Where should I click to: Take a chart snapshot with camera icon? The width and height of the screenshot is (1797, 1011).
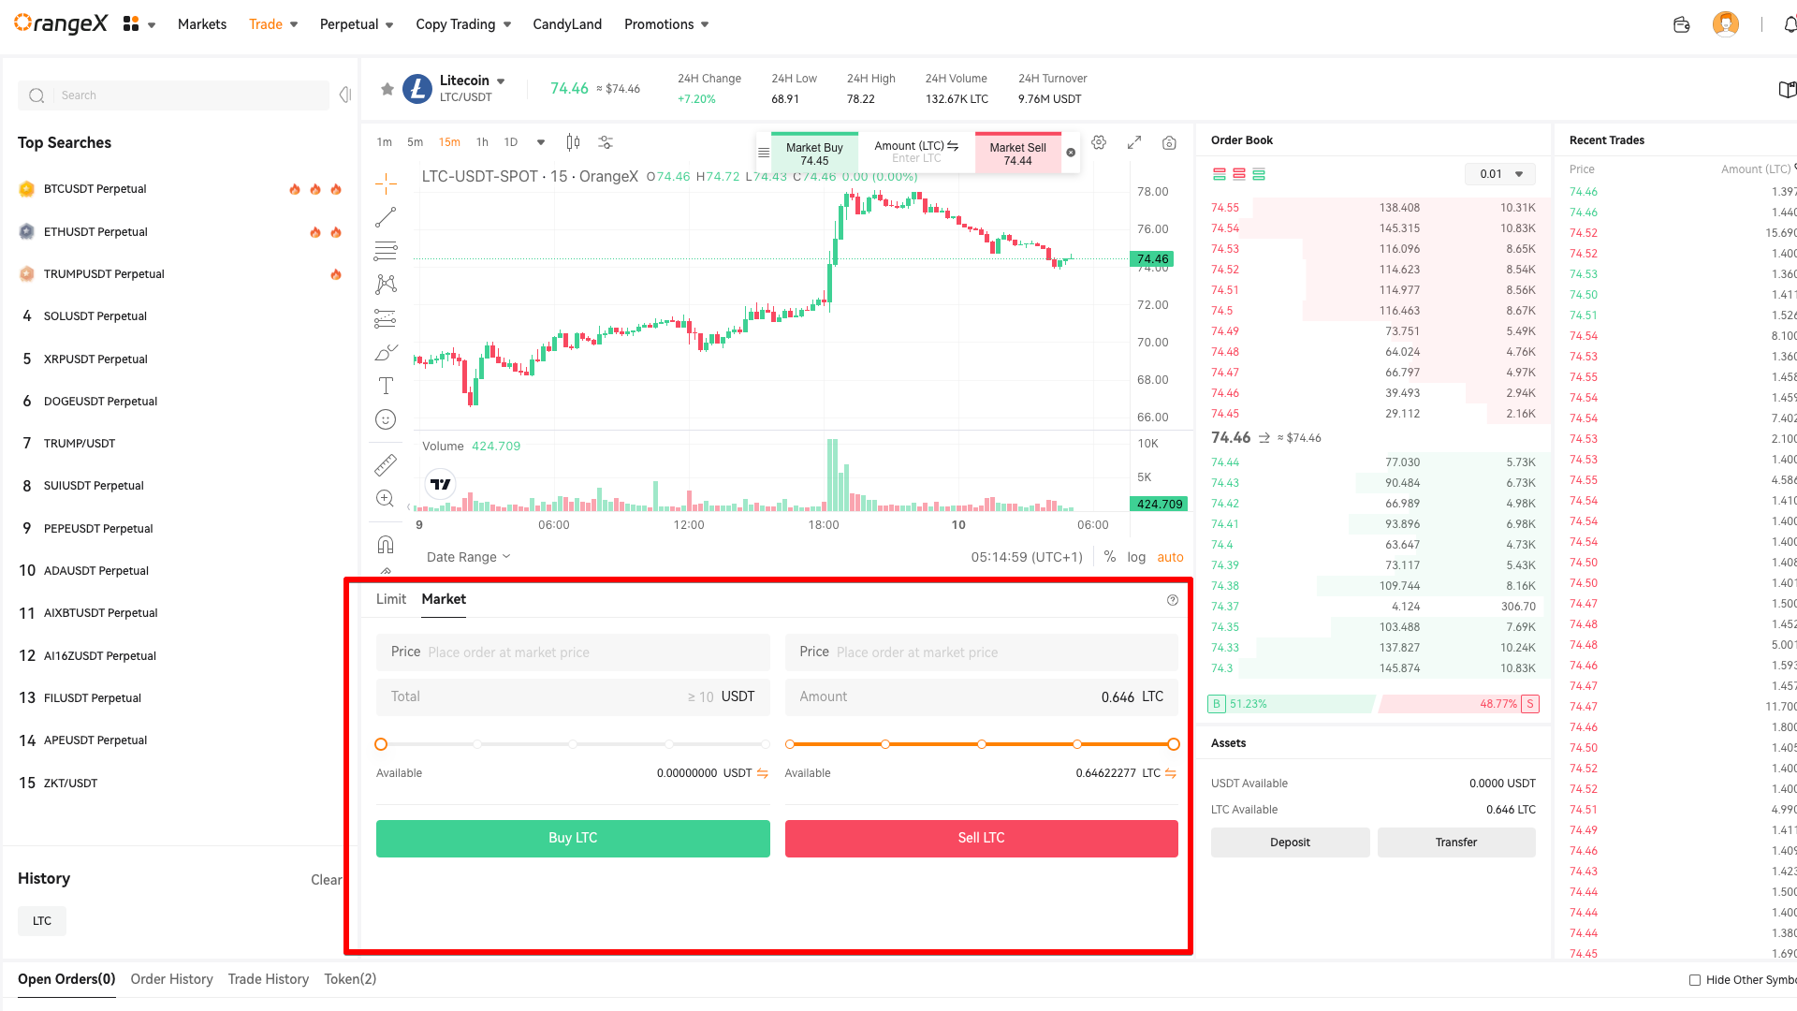pos(1169,142)
